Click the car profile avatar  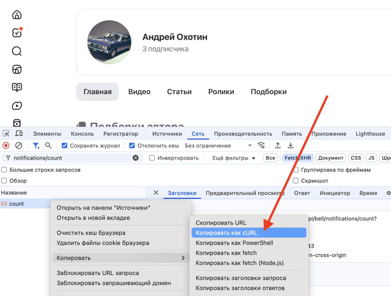click(x=109, y=42)
